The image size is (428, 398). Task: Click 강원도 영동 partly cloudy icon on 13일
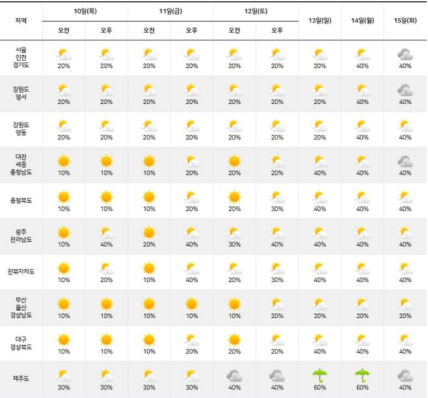[x=319, y=126]
